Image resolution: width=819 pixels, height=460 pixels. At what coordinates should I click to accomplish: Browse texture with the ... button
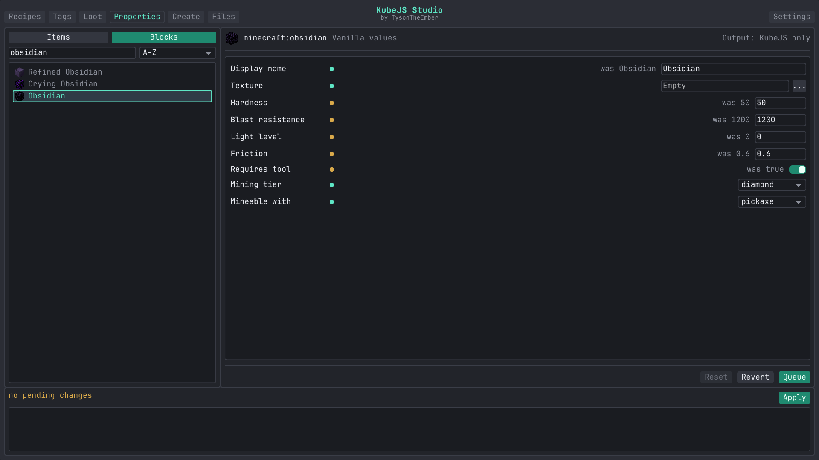tap(799, 86)
